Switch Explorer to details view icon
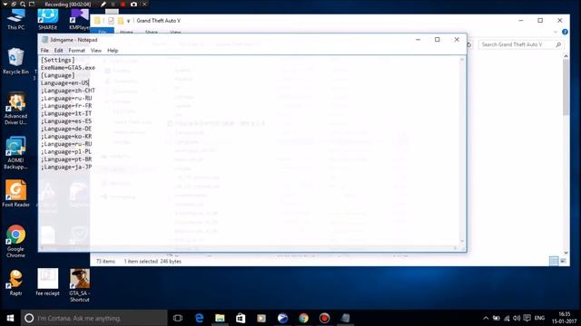Viewport: 581px width, 326px height. pyautogui.click(x=554, y=261)
